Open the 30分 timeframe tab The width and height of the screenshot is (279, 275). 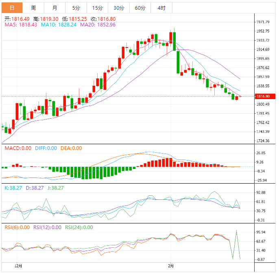click(119, 8)
